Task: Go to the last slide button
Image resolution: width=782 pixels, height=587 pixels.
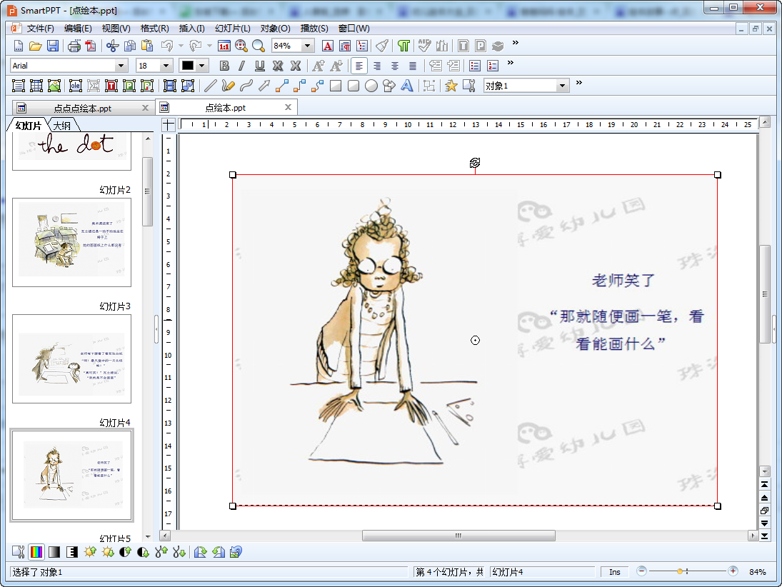Action: [x=764, y=536]
